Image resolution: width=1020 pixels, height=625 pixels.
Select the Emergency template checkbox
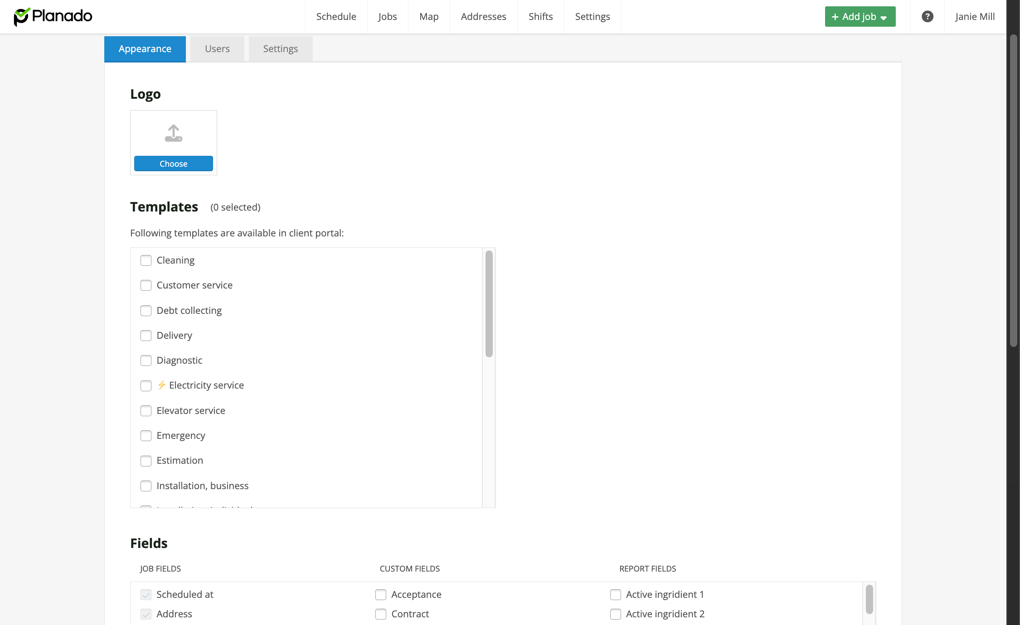146,436
